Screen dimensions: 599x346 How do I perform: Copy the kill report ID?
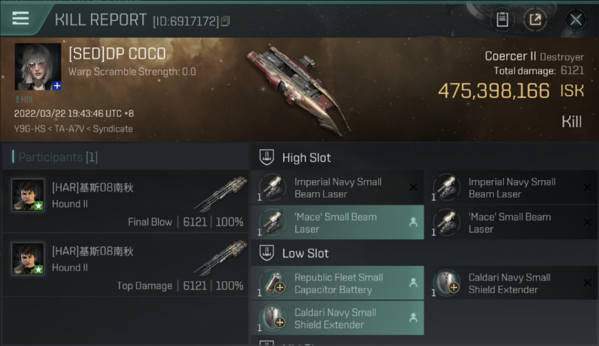click(x=225, y=21)
